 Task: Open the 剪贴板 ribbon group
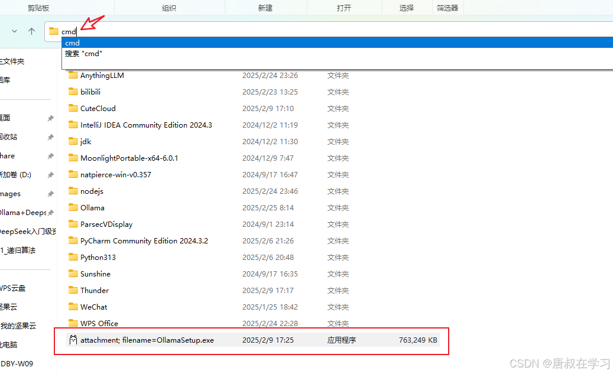coord(38,8)
